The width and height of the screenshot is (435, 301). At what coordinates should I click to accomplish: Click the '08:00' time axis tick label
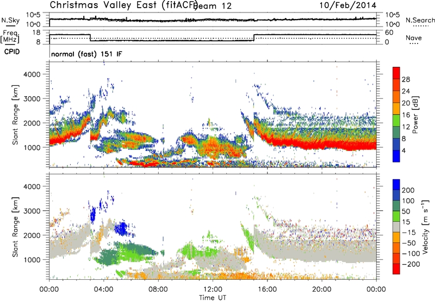[158, 290]
